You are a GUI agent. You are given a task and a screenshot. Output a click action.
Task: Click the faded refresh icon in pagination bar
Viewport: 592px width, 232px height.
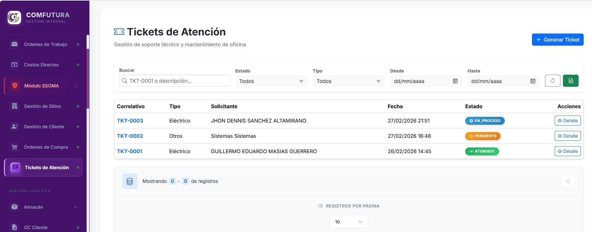pos(568,181)
